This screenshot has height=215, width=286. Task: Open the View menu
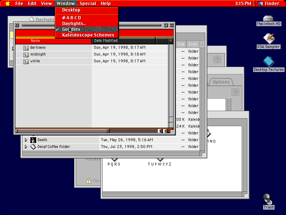(46, 4)
